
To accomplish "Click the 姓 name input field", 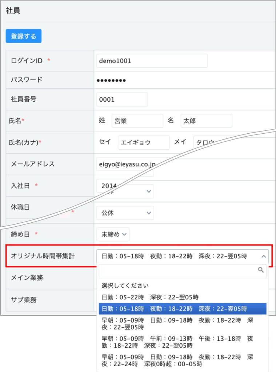I will [x=137, y=121].
